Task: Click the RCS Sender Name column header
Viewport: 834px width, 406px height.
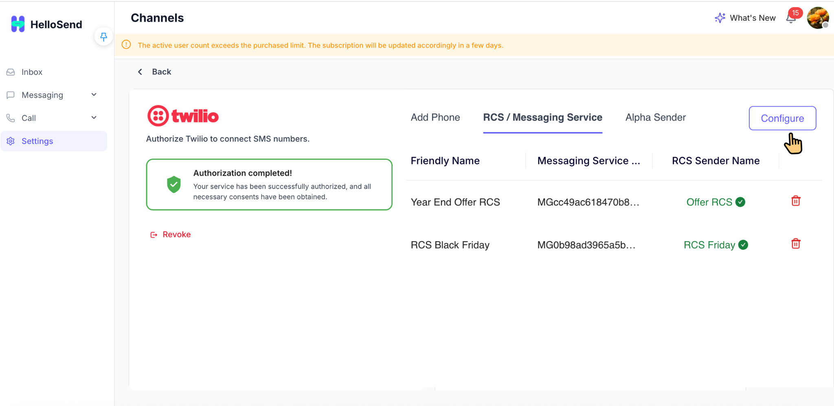Action: (x=715, y=161)
